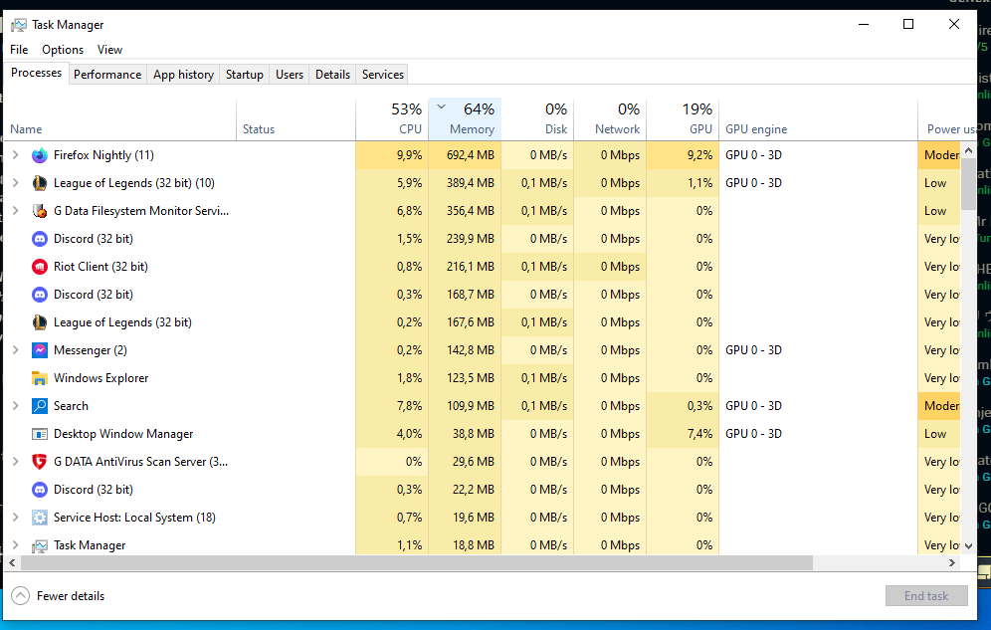Click the Task Manager process row icon
The image size is (991, 630).
click(x=39, y=544)
